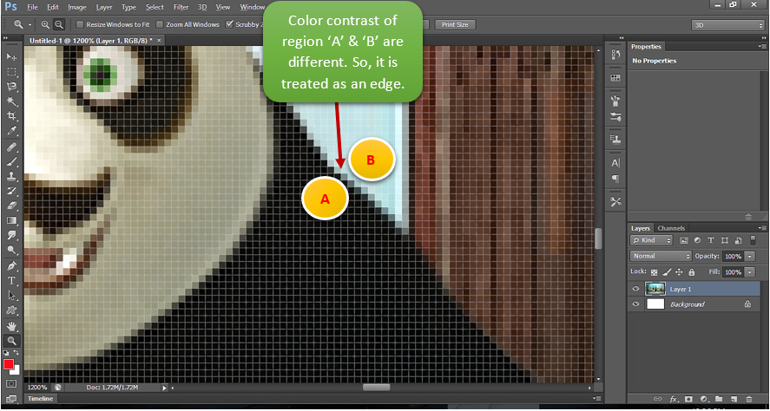This screenshot has height=411, width=770.
Task: Open the Properties panel menu
Action: [x=763, y=47]
